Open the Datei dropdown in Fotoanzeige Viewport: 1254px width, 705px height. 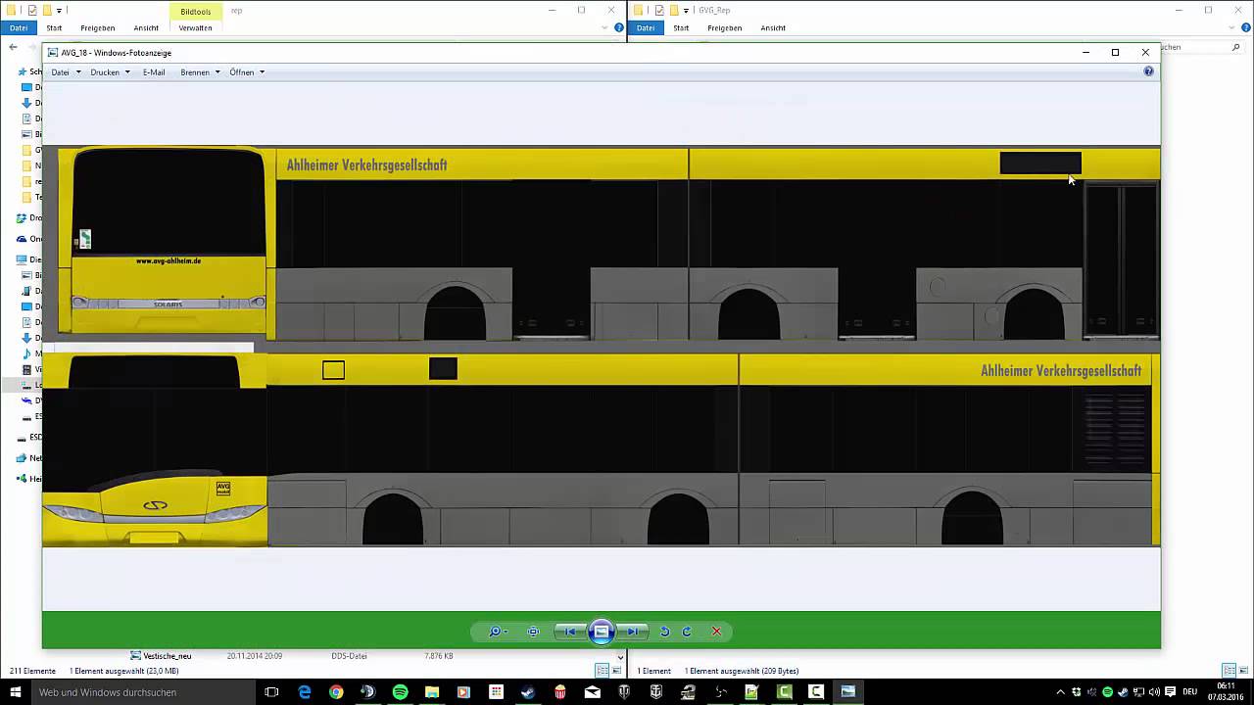66,72
